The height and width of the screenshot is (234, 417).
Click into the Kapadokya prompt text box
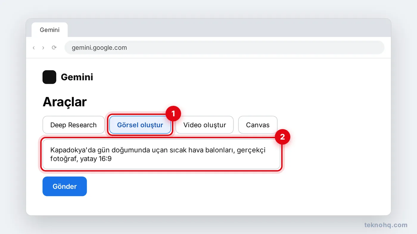[161, 154]
